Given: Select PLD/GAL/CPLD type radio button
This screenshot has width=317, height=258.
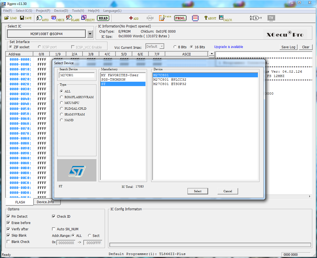Looking at the screenshot, I should (62, 109).
